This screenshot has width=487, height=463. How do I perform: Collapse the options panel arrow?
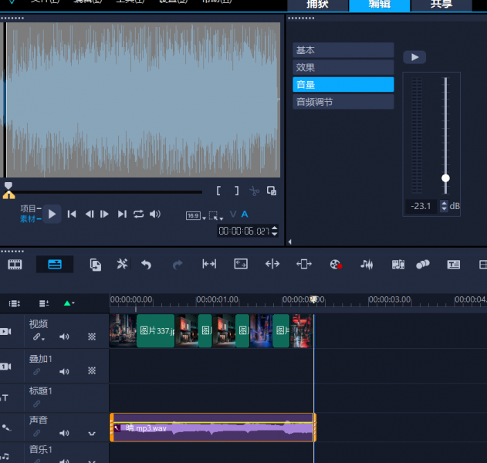tap(289, 242)
